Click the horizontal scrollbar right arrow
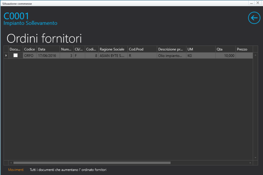The image size is (263, 175). coord(250,163)
